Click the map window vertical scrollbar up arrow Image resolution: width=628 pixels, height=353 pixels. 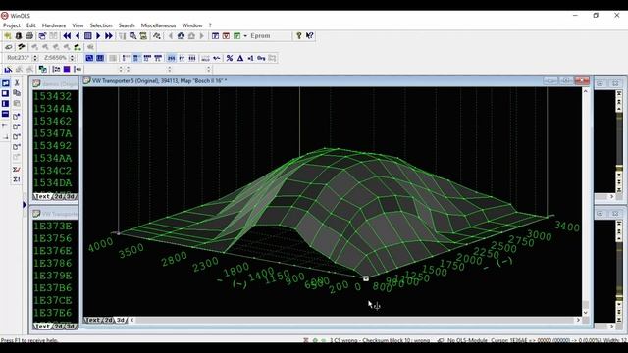586,91
